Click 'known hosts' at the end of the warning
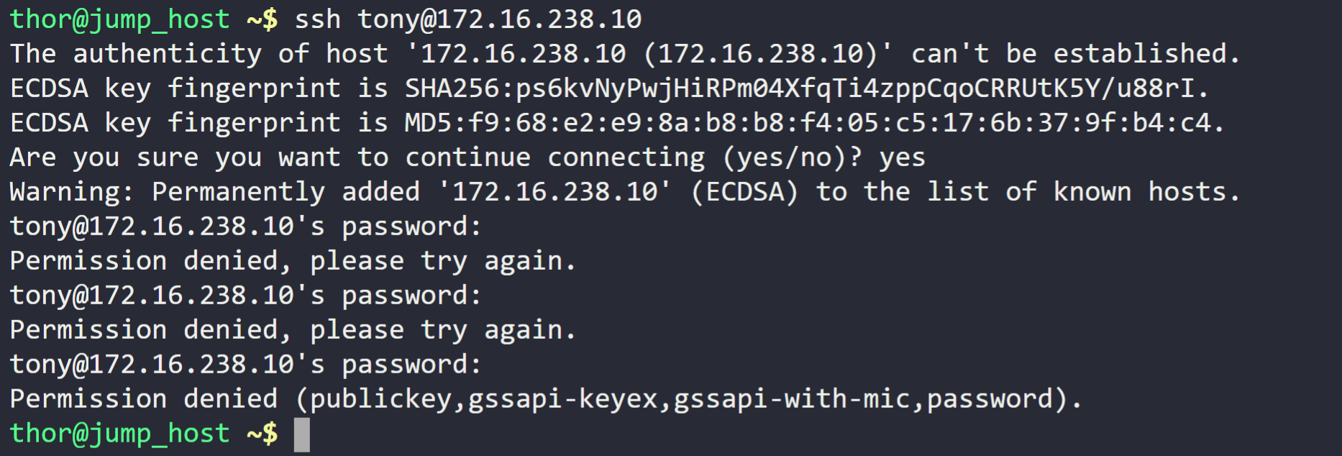 point(1146,192)
